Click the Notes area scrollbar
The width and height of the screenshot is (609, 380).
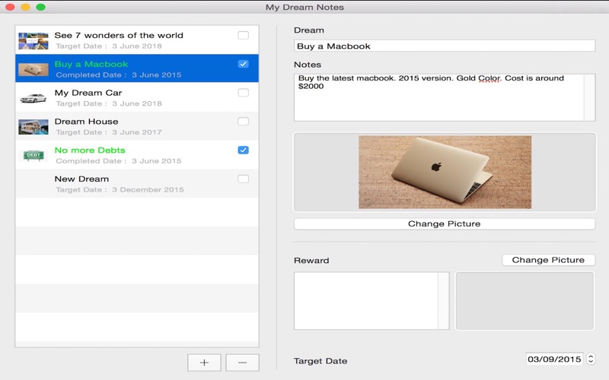point(589,97)
